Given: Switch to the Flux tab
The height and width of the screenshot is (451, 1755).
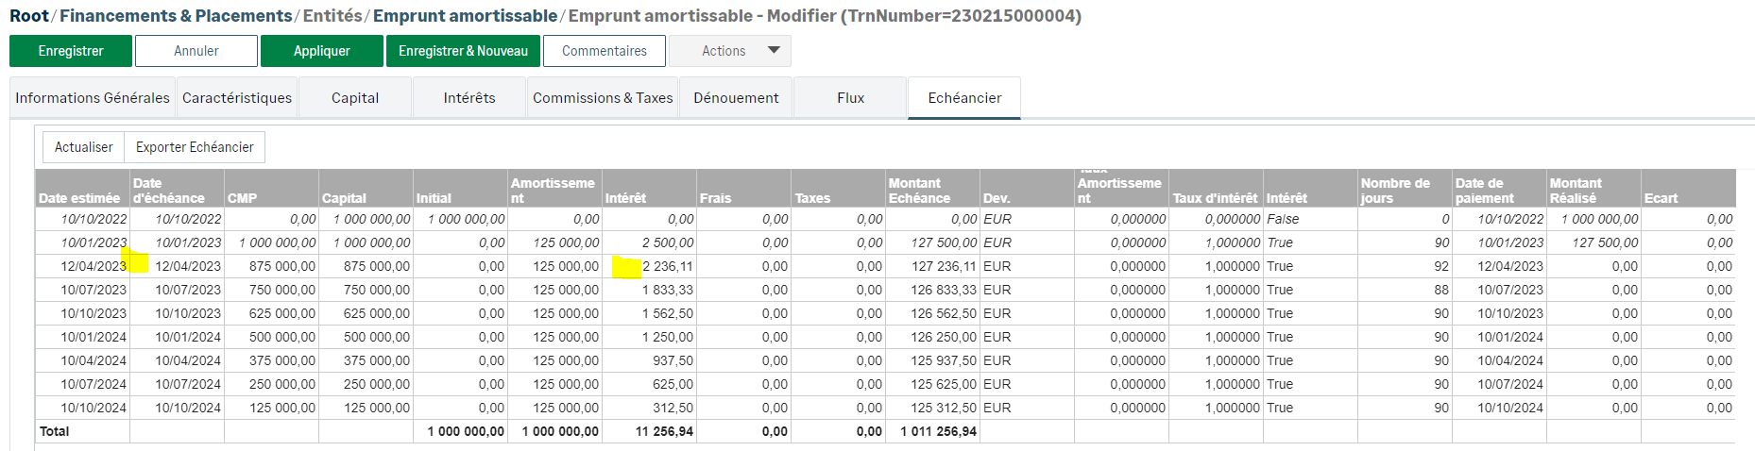Looking at the screenshot, I should click(x=850, y=98).
